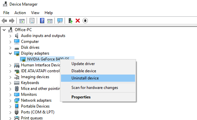Select the Display adapters label
This screenshot has width=197, height=120.
(35, 53)
